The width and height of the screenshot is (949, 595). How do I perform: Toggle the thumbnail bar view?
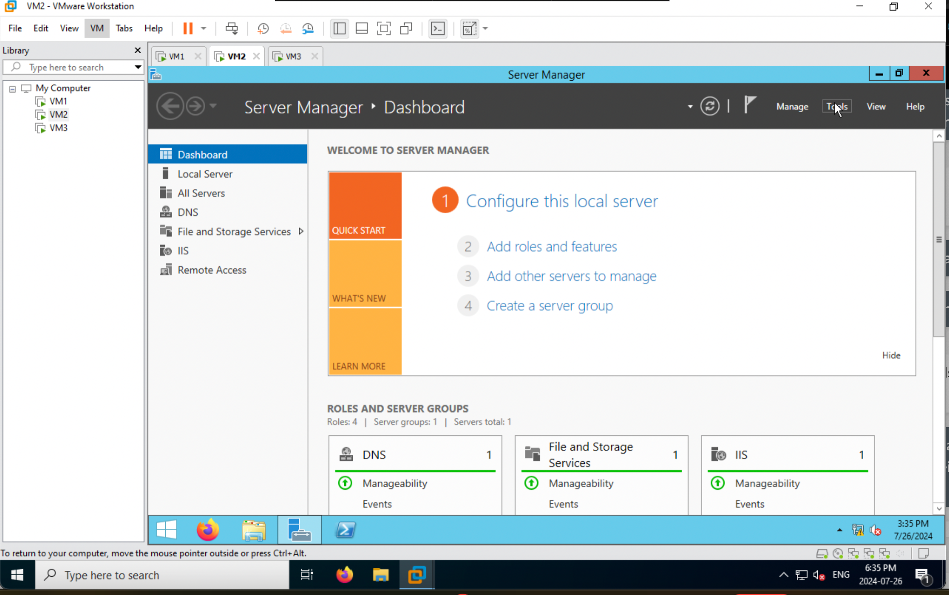(361, 28)
